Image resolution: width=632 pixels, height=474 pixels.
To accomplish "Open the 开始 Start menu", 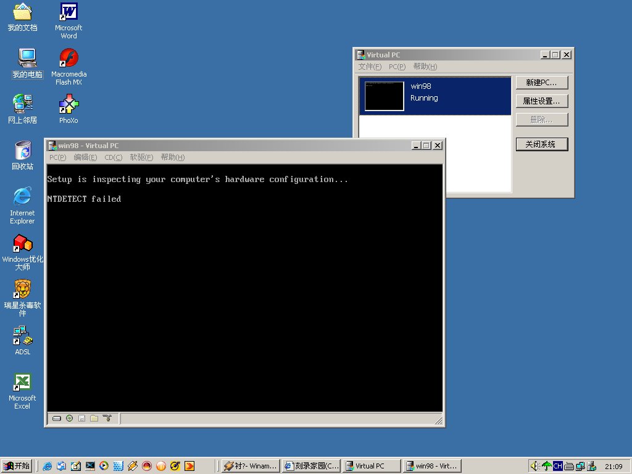I will tap(17, 466).
